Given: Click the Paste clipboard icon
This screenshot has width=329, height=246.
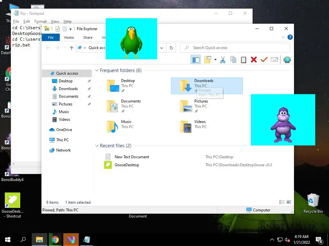Looking at the screenshot, I should pyautogui.click(x=244, y=60).
